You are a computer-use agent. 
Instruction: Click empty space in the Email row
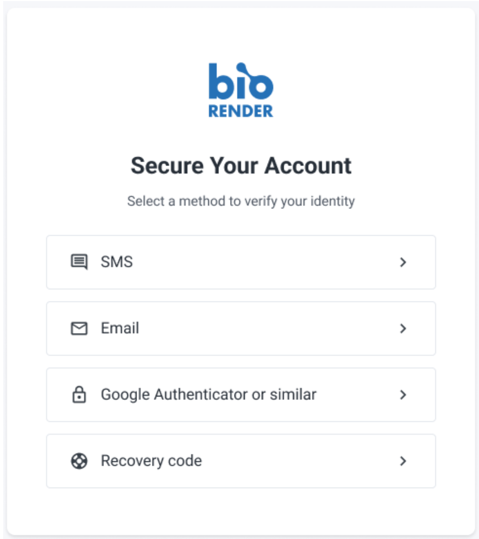tap(264, 328)
